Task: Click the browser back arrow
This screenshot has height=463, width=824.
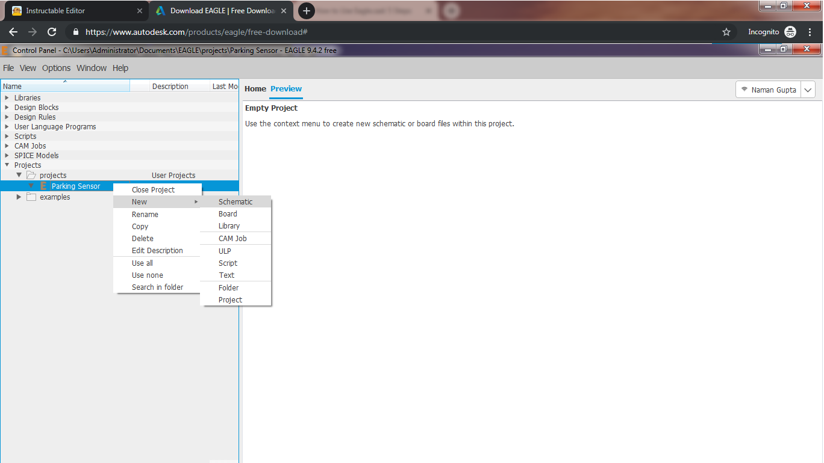Action: tap(13, 32)
